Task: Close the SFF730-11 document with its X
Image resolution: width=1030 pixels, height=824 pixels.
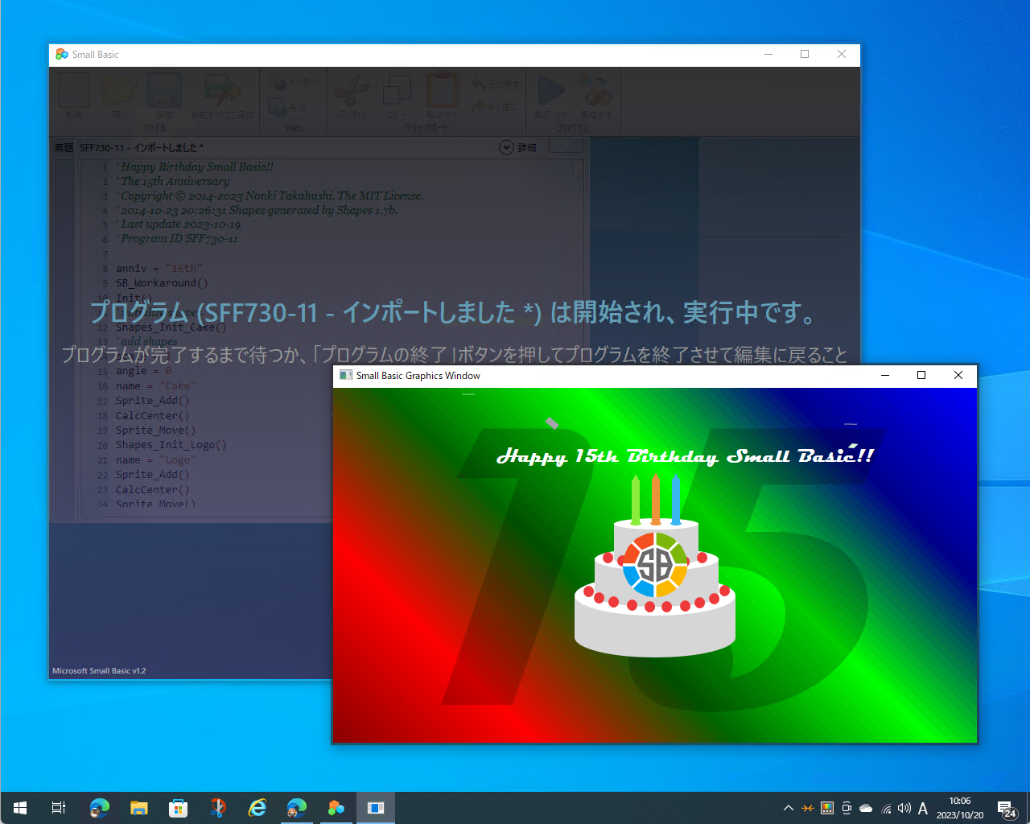Action: click(566, 146)
